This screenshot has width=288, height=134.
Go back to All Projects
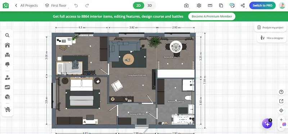(x=26, y=5)
